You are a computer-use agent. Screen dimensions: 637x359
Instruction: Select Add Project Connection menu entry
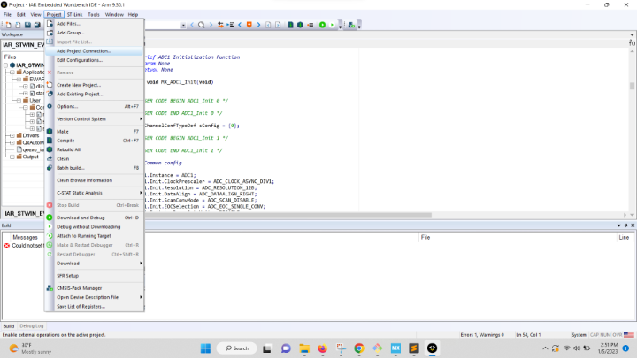click(95, 51)
